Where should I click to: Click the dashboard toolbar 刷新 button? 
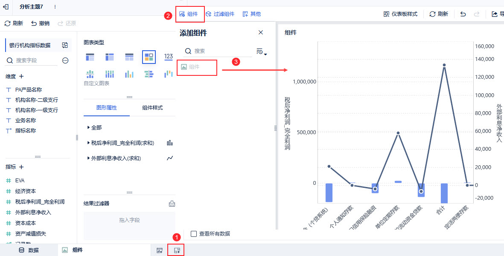click(x=439, y=14)
